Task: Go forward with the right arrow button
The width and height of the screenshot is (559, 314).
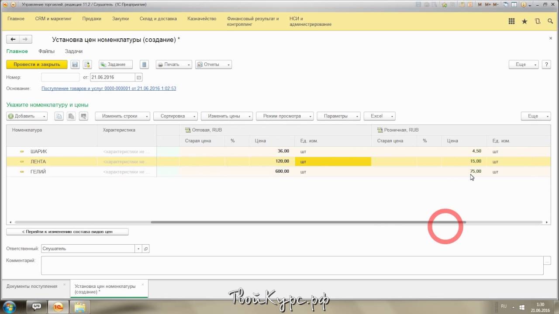Action: pos(25,40)
